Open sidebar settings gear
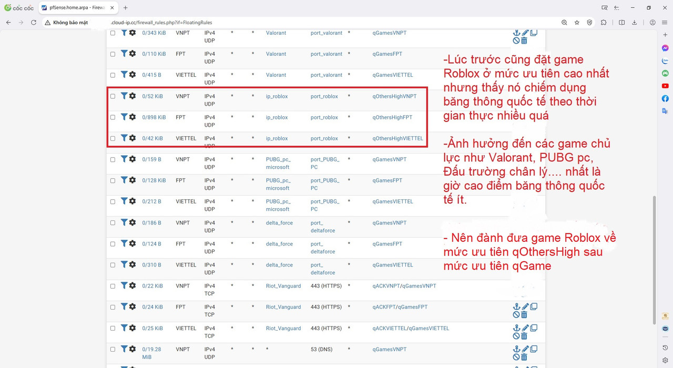 pyautogui.click(x=665, y=361)
